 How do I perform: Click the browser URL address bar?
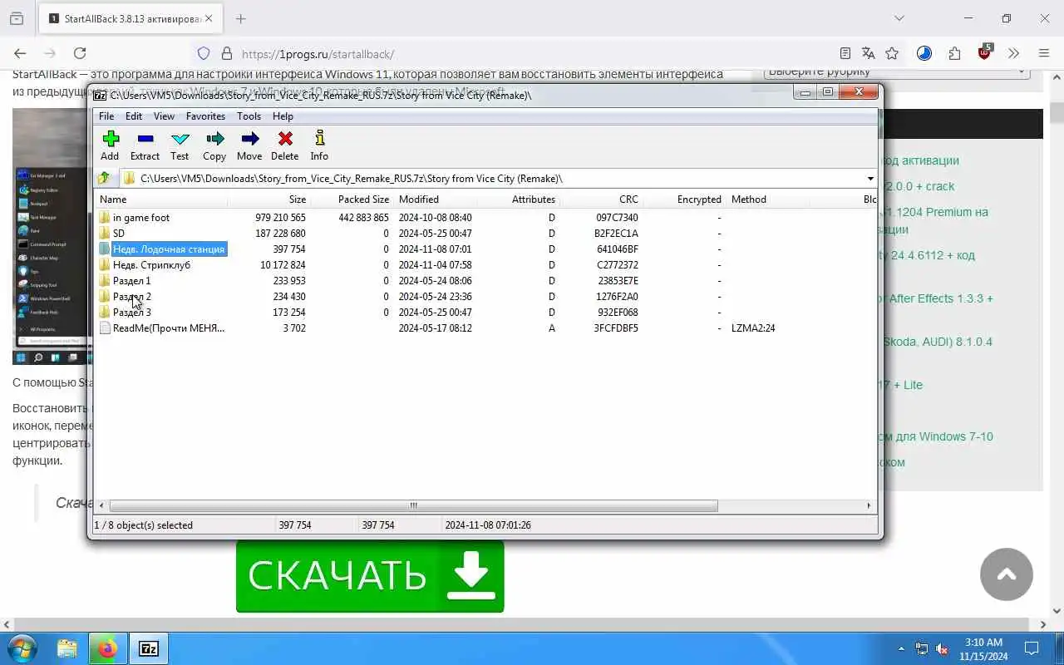532,54
